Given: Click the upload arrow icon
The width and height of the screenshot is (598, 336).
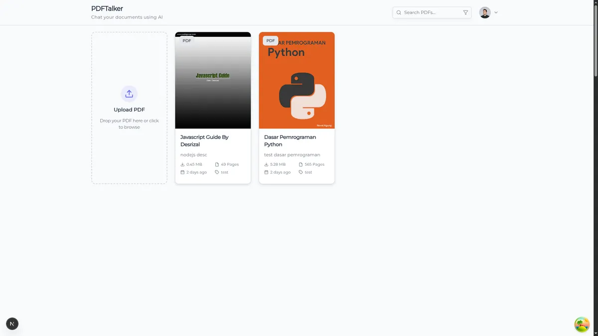Looking at the screenshot, I should point(129,94).
